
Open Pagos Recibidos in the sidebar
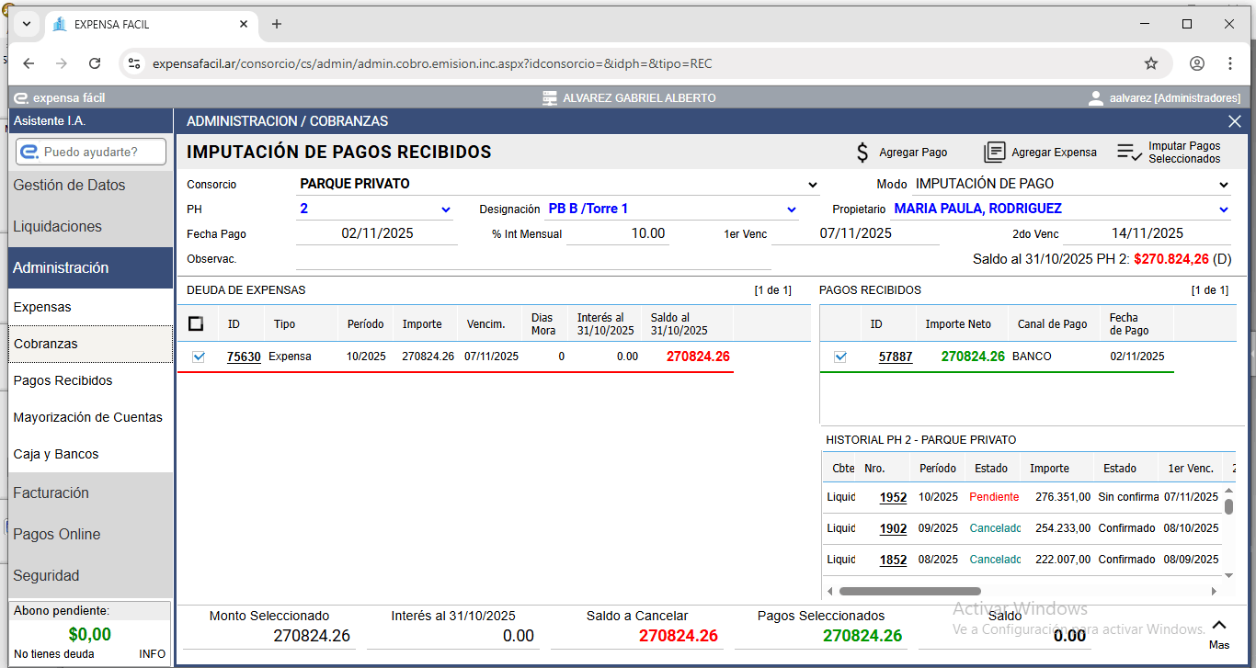pyautogui.click(x=63, y=380)
